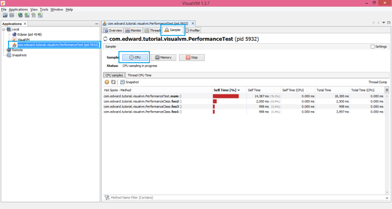Collapse the Local tree node

click(4, 29)
